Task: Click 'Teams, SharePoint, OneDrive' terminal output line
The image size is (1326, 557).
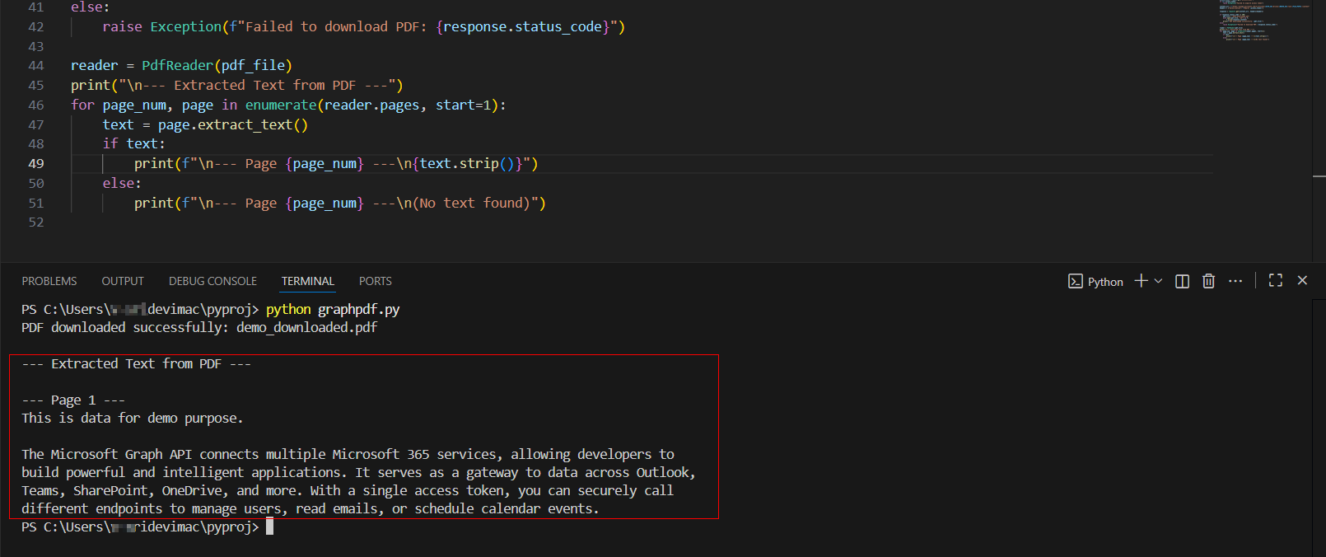Action: click(x=348, y=490)
